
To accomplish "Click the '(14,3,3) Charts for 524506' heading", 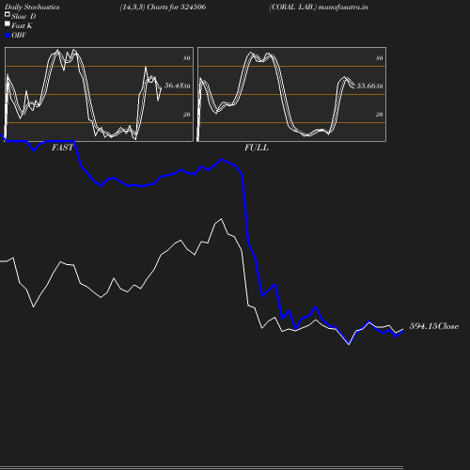I will click(163, 7).
